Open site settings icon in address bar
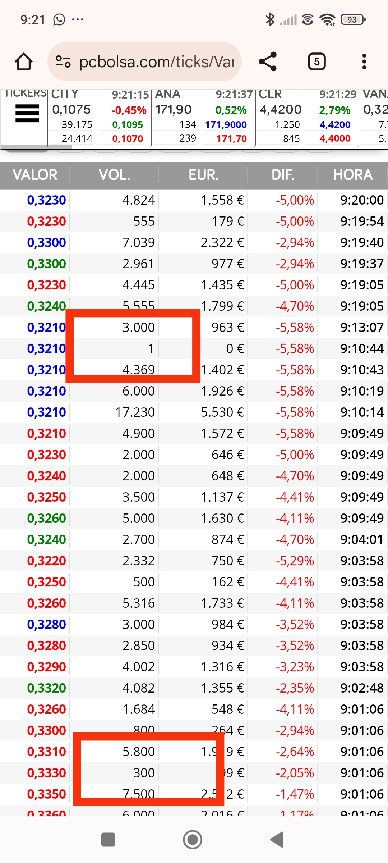388x863 pixels. point(63,61)
